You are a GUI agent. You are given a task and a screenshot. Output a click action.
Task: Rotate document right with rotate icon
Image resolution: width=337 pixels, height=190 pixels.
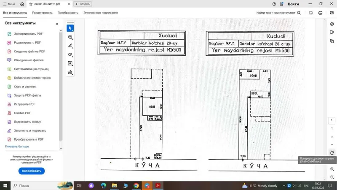(332, 153)
